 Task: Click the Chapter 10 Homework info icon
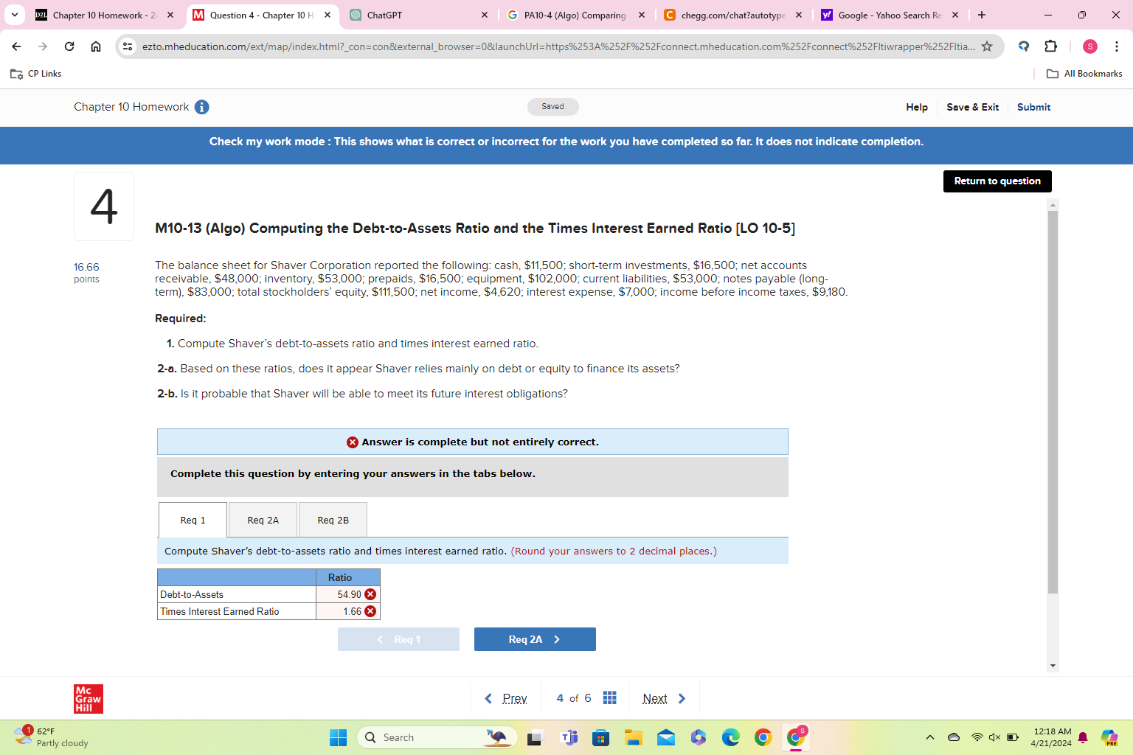(200, 107)
